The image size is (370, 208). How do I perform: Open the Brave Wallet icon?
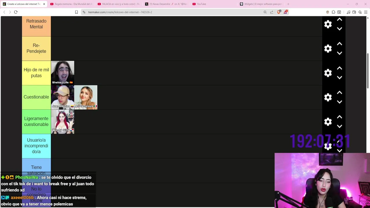pyautogui.click(x=354, y=12)
